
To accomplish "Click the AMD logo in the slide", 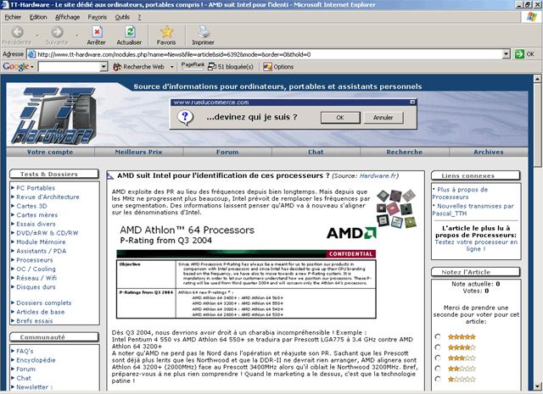I will [351, 233].
